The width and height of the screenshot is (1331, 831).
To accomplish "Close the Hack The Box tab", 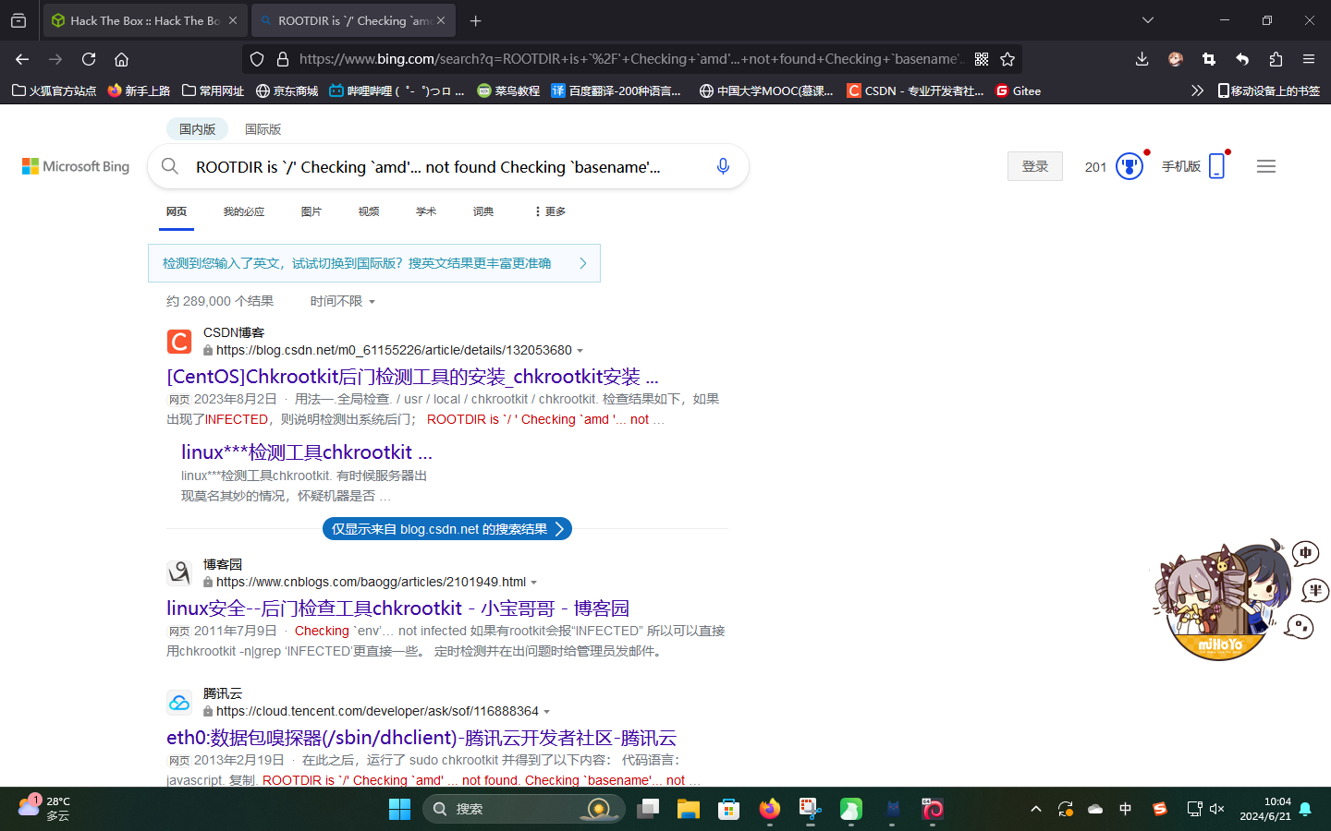I will [233, 20].
